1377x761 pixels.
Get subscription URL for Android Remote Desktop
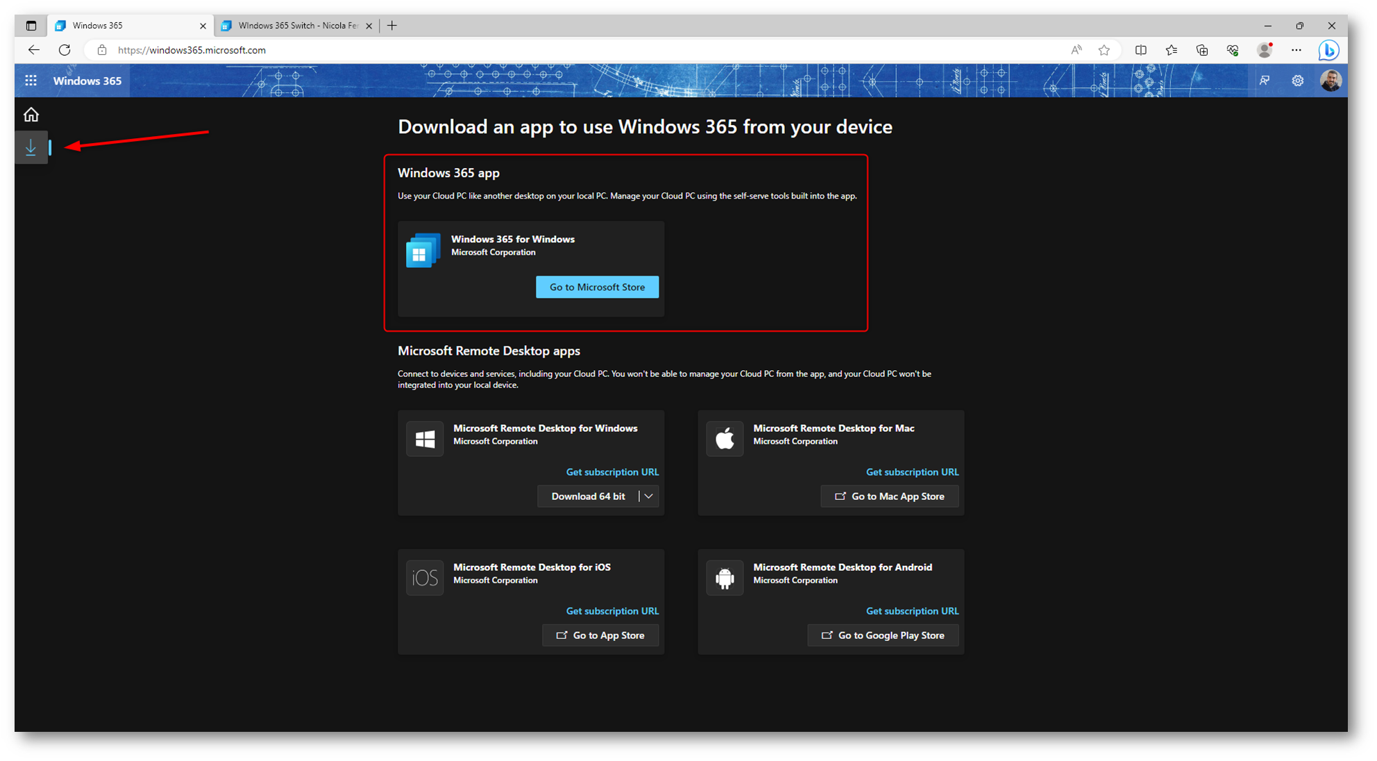click(x=912, y=611)
